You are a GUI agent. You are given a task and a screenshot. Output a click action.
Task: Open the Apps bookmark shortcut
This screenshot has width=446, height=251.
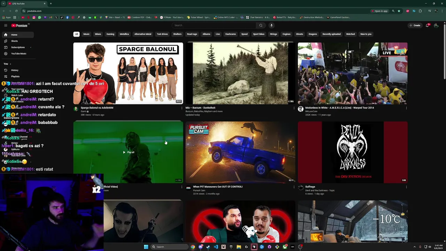coord(6,17)
